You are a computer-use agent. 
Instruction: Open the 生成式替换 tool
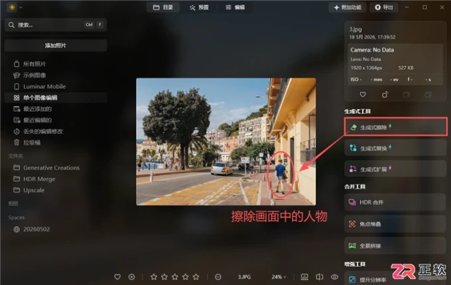click(x=395, y=148)
